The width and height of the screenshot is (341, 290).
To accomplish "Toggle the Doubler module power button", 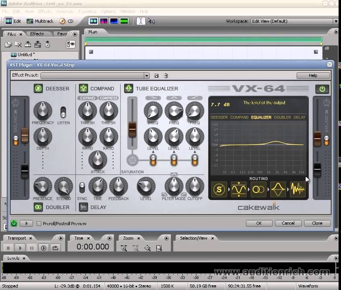I will tap(38, 207).
